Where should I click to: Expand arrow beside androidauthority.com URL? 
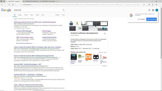pos(59,57)
